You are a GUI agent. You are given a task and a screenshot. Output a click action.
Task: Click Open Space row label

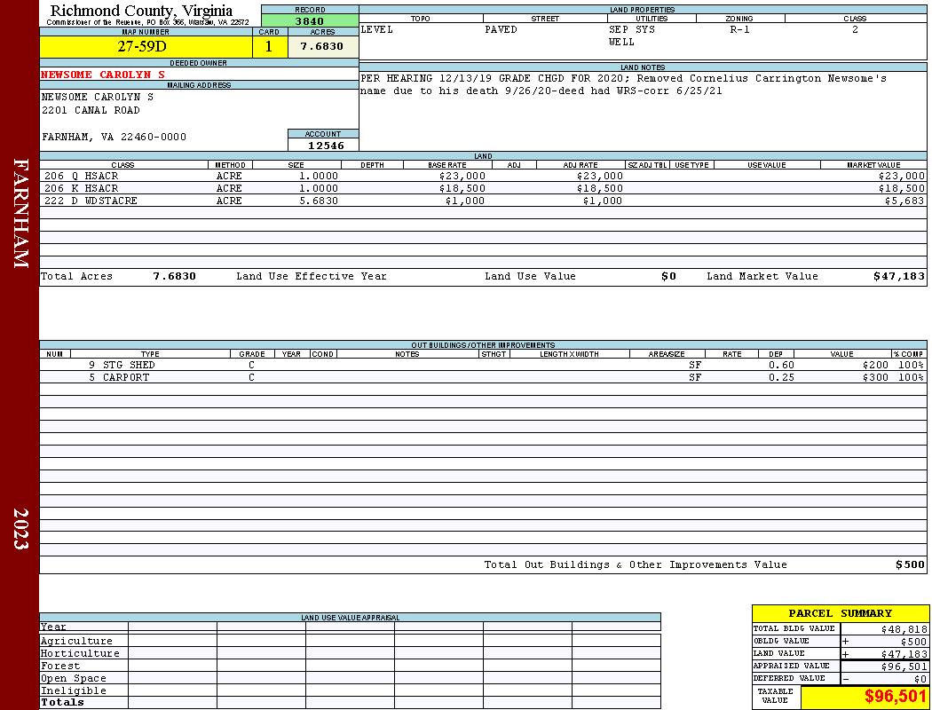point(74,679)
